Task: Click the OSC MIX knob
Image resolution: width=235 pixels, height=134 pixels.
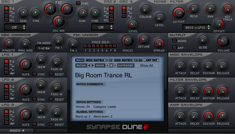Action: [x=59, y=22]
